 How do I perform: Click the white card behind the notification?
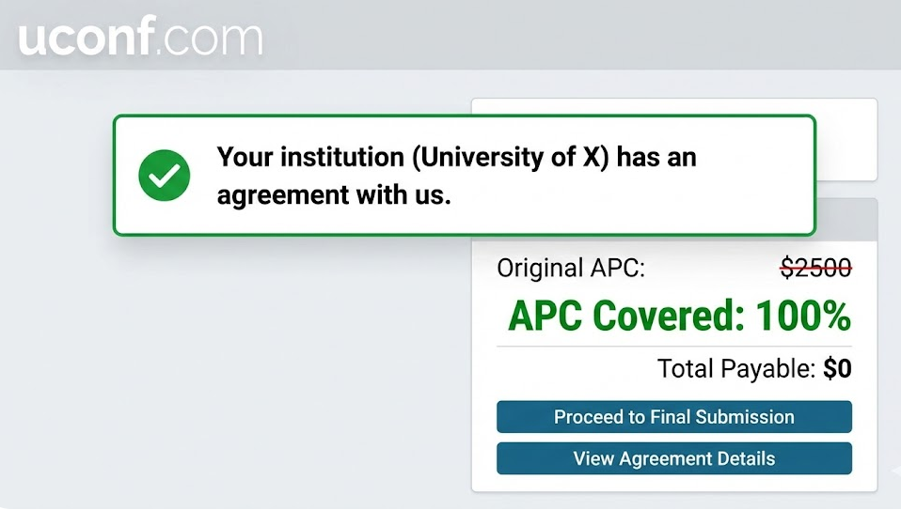(846, 139)
